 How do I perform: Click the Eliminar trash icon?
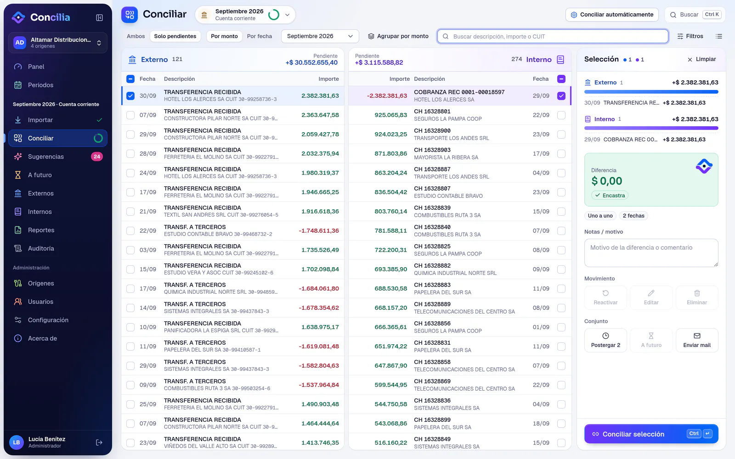click(697, 297)
